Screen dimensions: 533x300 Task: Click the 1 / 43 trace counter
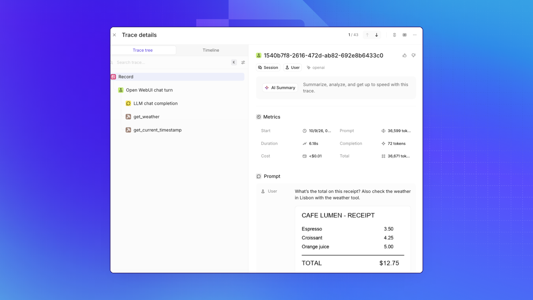tap(353, 35)
